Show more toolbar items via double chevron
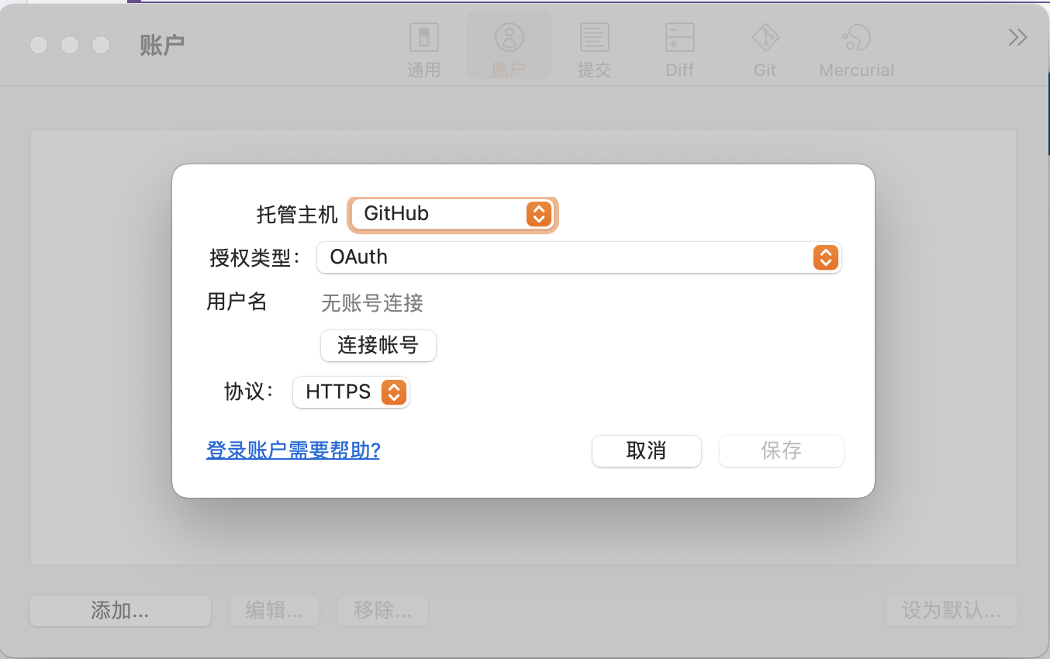This screenshot has width=1050, height=659. [1017, 37]
